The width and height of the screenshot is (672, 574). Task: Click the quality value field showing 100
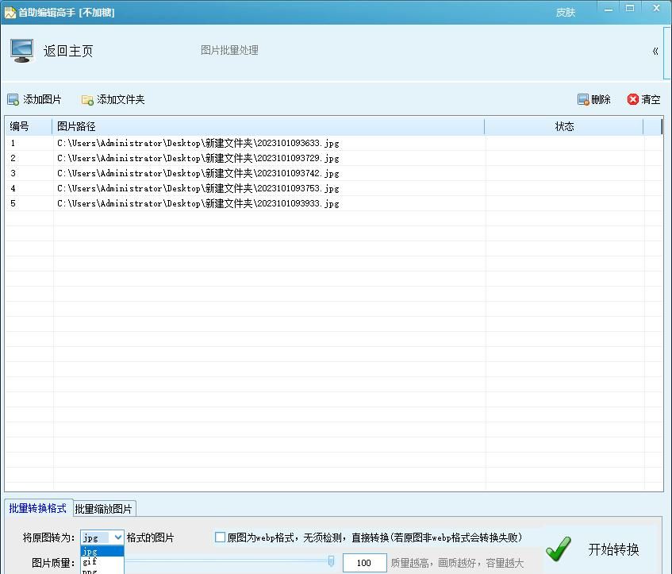coord(365,563)
